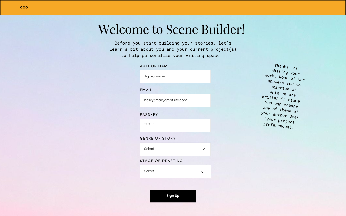346x216 pixels.
Task: Click the rightmost circle in the top bar
Action: pyautogui.click(x=27, y=8)
